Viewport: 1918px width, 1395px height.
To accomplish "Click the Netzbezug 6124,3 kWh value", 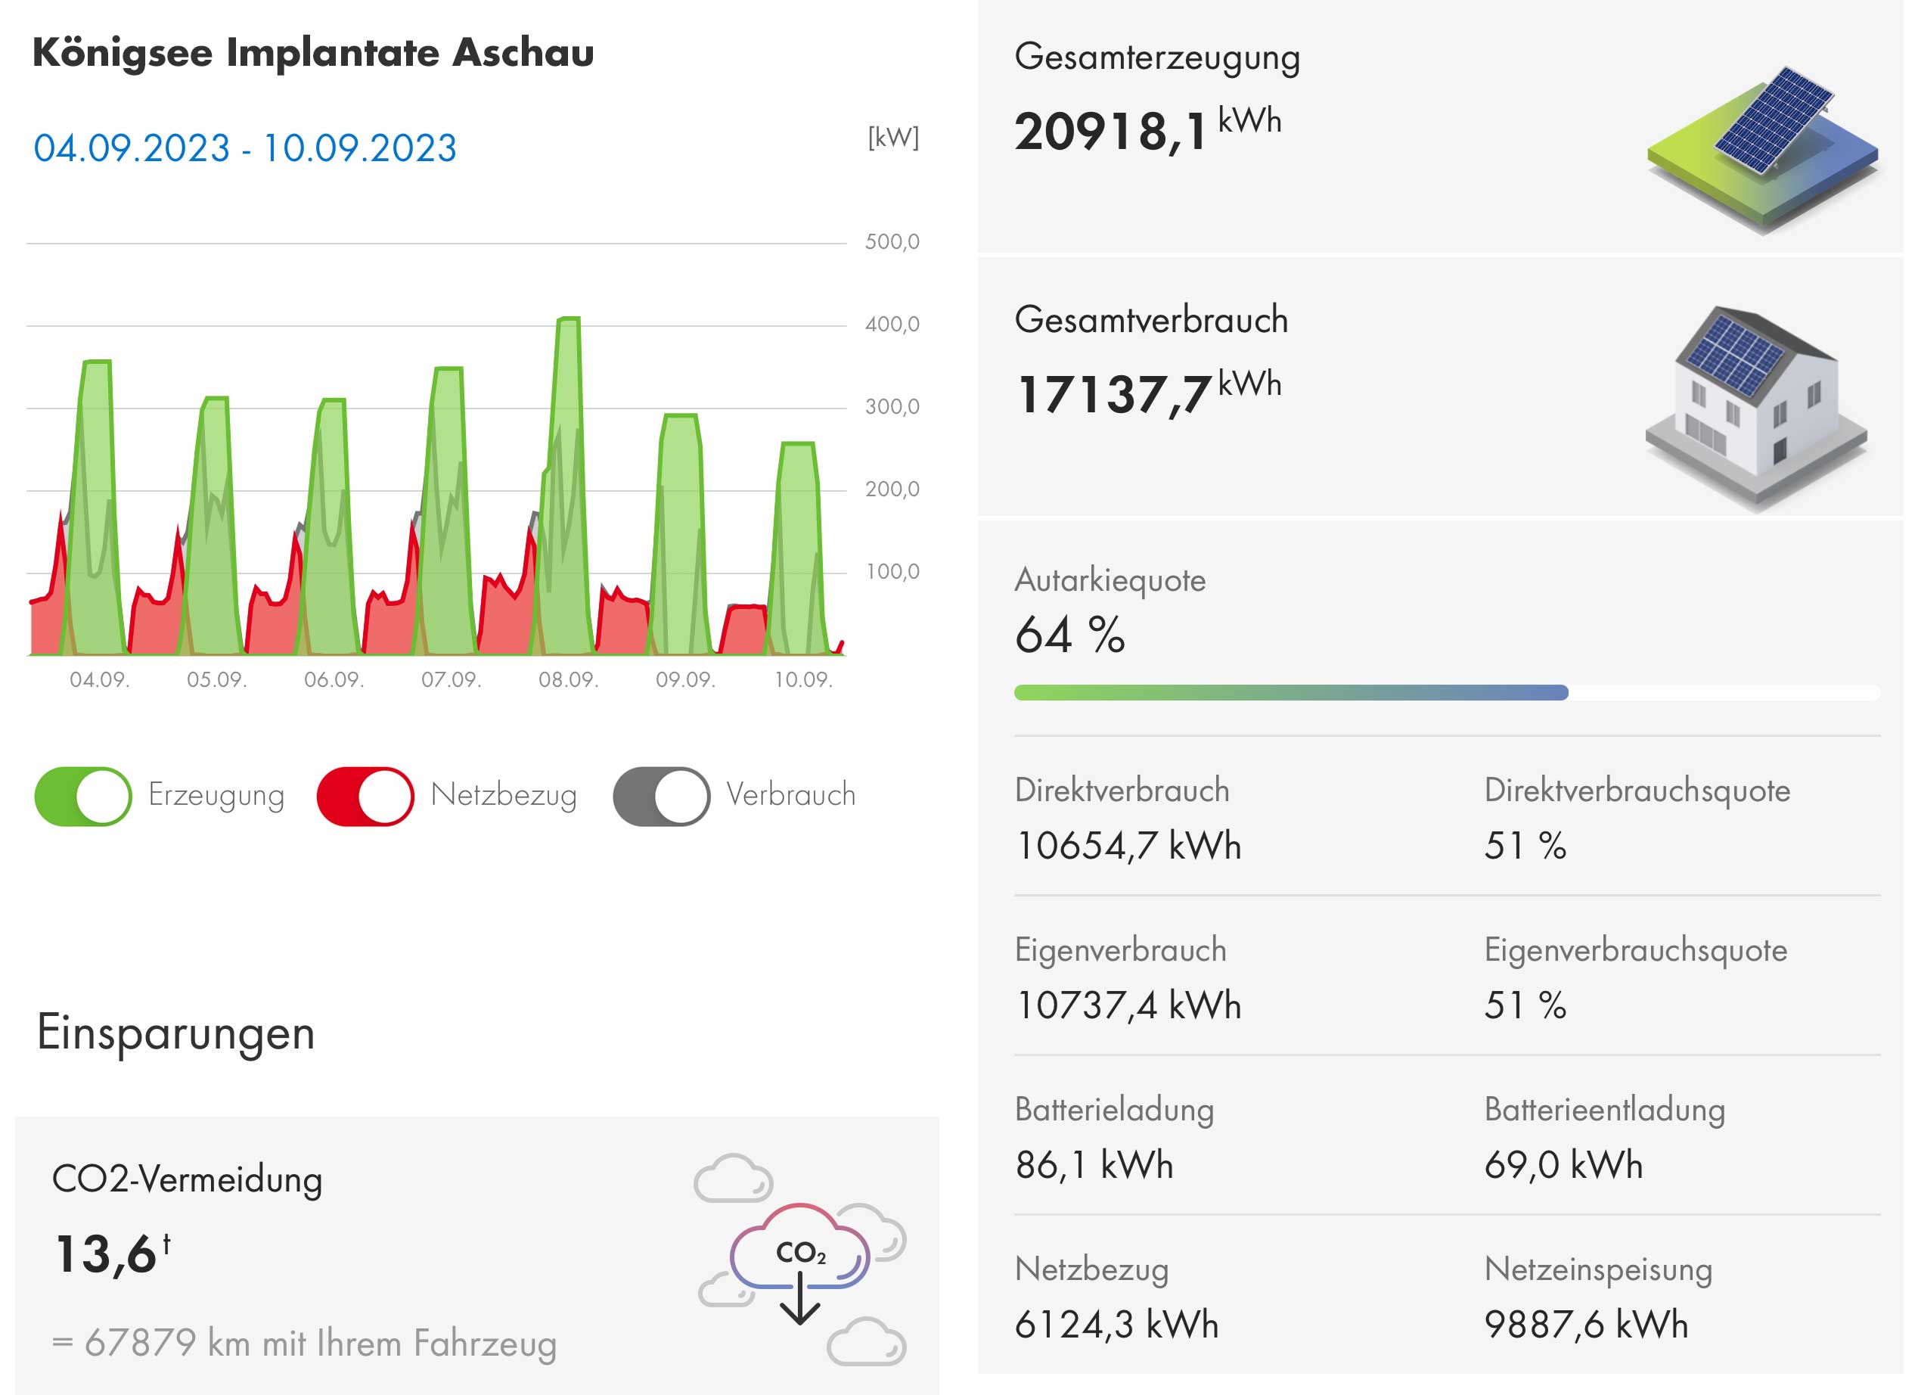I will [1116, 1325].
